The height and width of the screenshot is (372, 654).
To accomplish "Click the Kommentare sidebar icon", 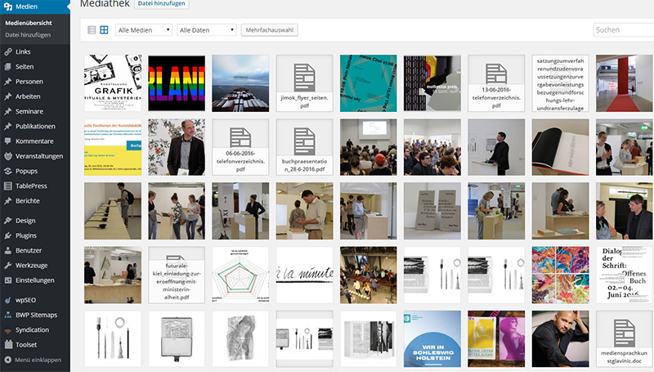I will pos(7,141).
